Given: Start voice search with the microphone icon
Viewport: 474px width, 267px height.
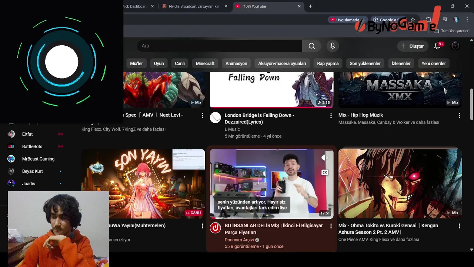Looking at the screenshot, I should pyautogui.click(x=333, y=46).
